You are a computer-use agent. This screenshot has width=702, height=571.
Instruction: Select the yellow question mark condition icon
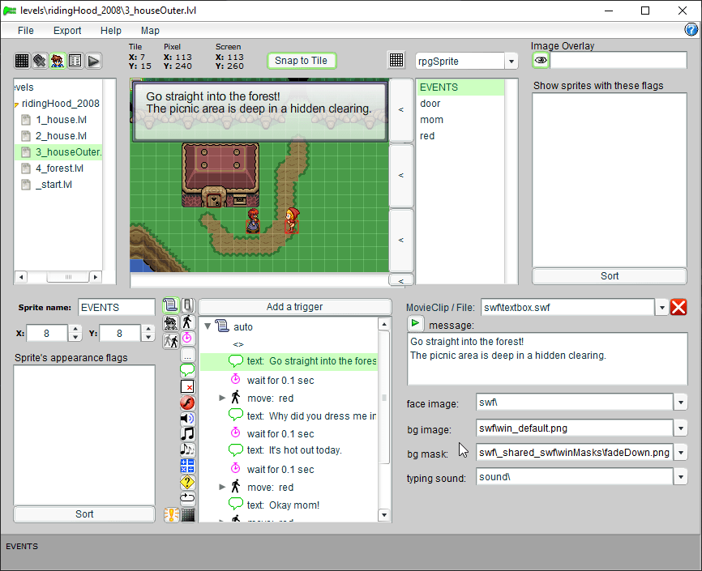click(187, 482)
